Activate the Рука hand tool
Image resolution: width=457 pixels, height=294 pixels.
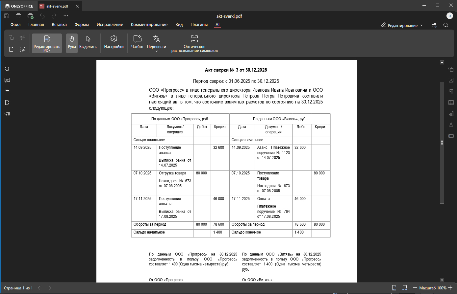click(x=72, y=43)
